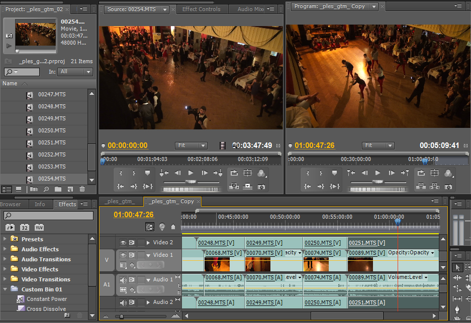
Task: Insert source clip into the sequence
Action: tap(234, 187)
